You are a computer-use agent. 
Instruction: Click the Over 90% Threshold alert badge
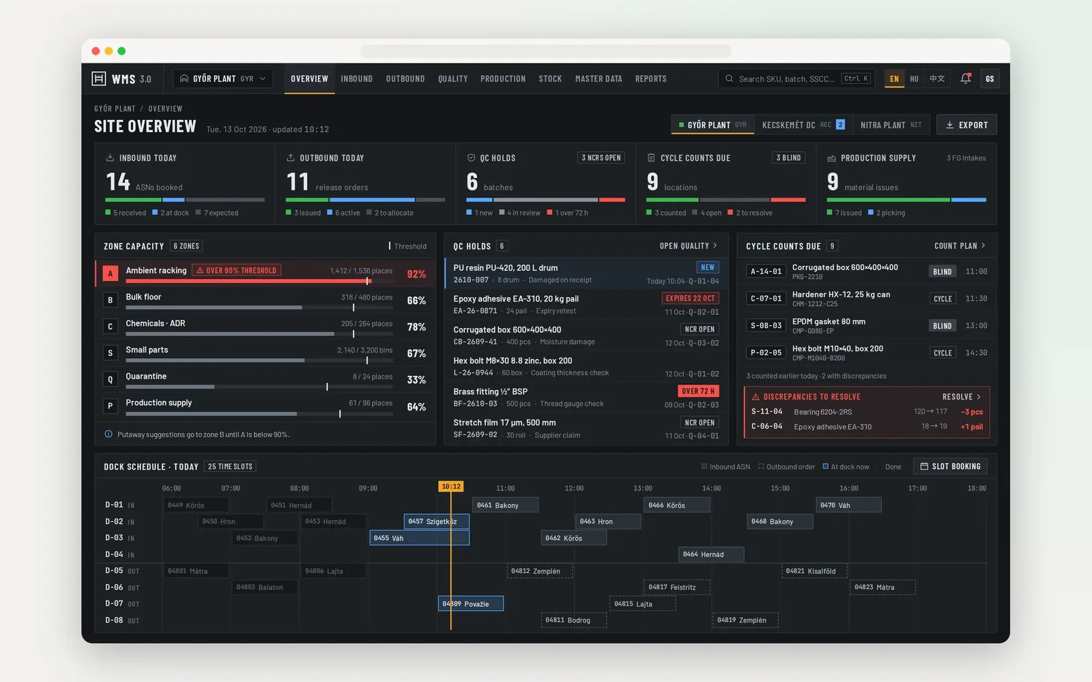[236, 271]
